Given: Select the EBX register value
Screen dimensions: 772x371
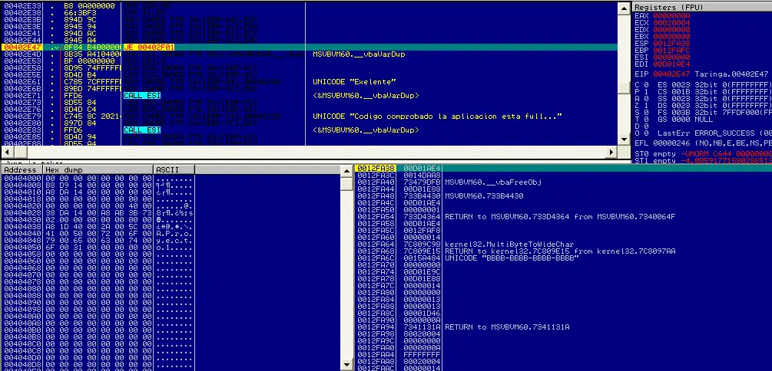Looking at the screenshot, I should [x=671, y=36].
